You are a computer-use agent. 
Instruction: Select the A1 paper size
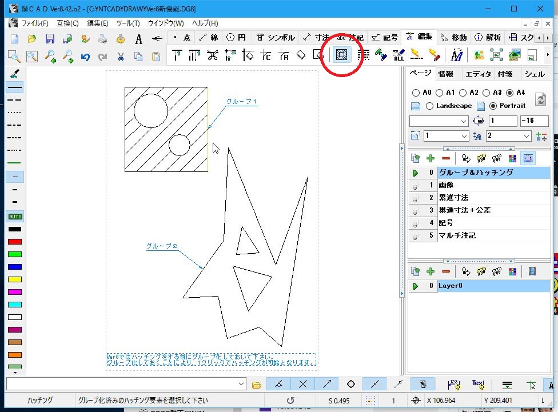(440, 93)
